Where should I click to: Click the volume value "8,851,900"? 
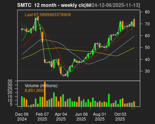[34, 91]
